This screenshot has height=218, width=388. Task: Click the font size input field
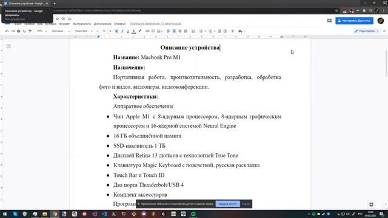[x=104, y=31]
